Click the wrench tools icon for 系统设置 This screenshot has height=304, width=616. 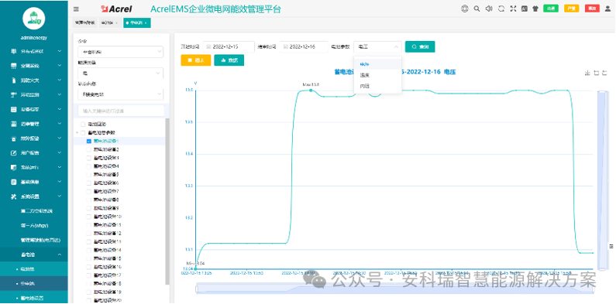[x=14, y=196]
